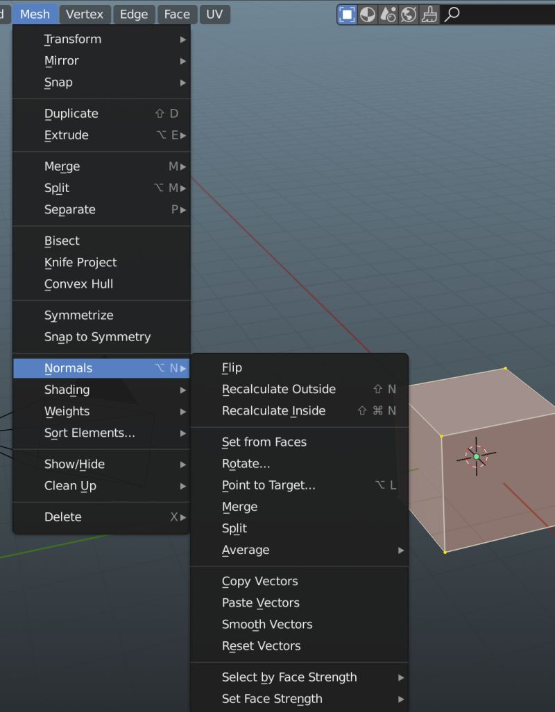
Task: Click the world globe icon in the header
Action: 408,14
